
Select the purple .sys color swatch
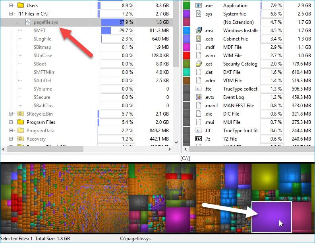187,13
